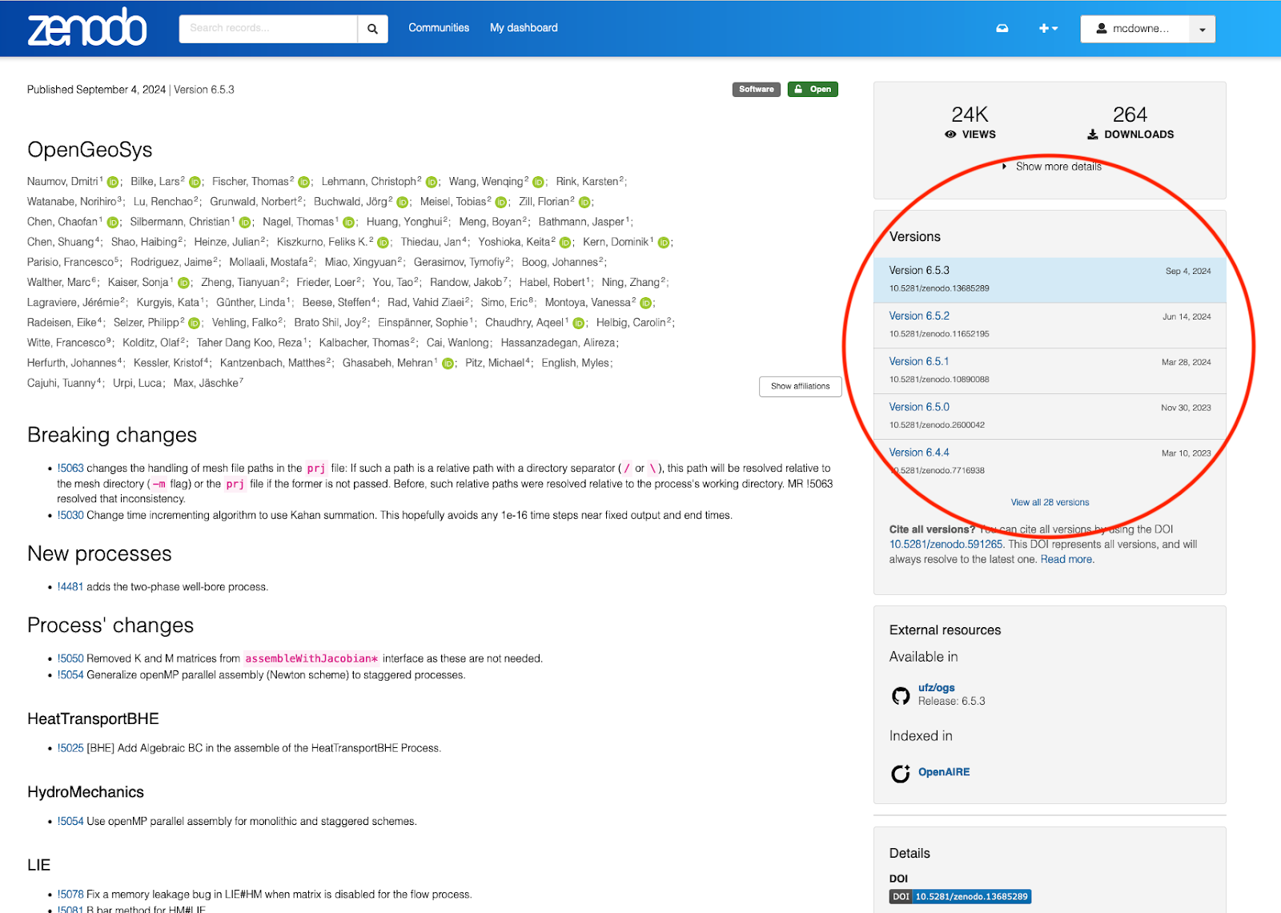Open merge request !5030 link
Screen dimensions: 1281x913
70,515
